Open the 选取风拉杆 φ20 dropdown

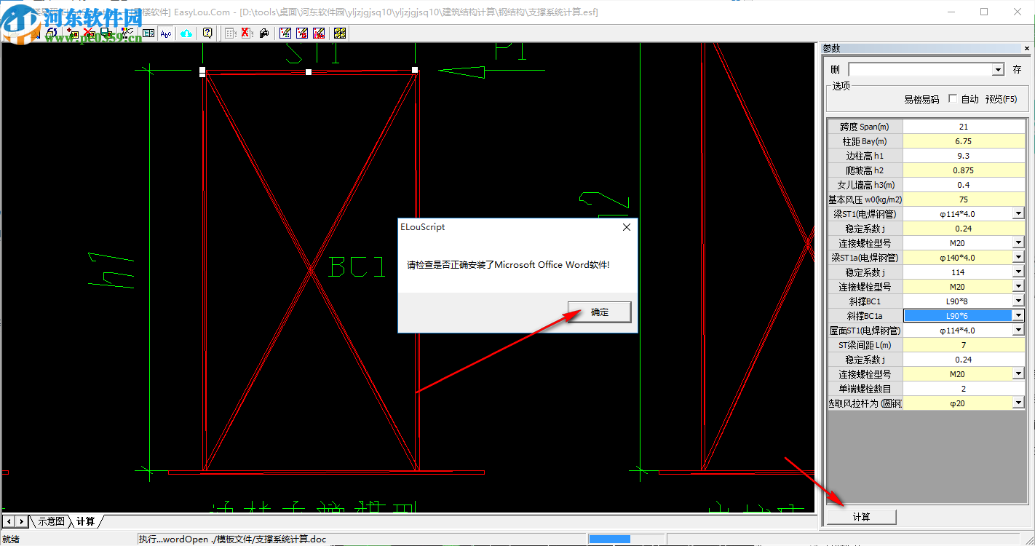point(1018,403)
